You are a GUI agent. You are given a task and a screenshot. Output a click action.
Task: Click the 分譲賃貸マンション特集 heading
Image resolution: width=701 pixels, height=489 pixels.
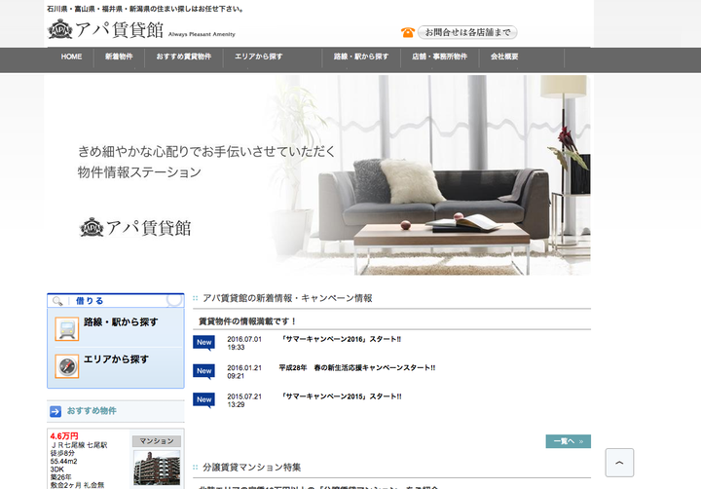click(x=252, y=468)
